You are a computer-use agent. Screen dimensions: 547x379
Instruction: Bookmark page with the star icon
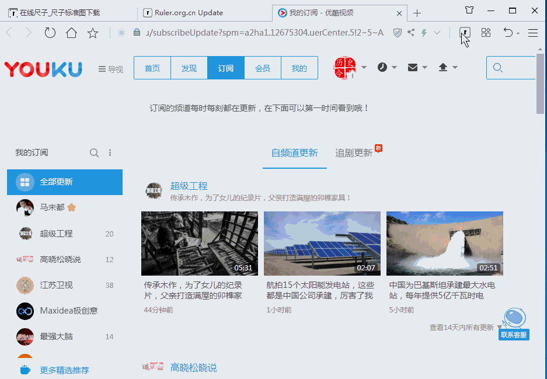(93, 33)
